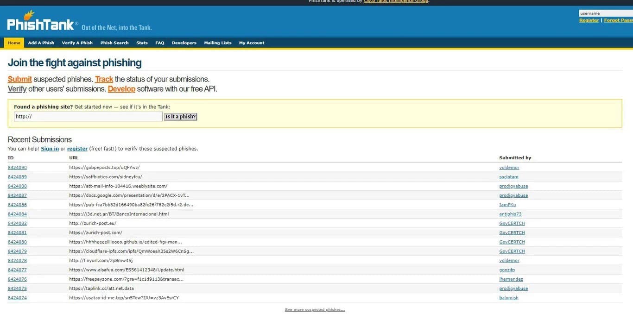
Task: Click the orange Submit link
Action: (20, 79)
